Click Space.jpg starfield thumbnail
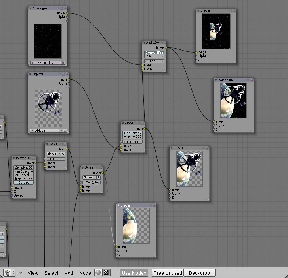288x278 pixels. click(x=48, y=41)
